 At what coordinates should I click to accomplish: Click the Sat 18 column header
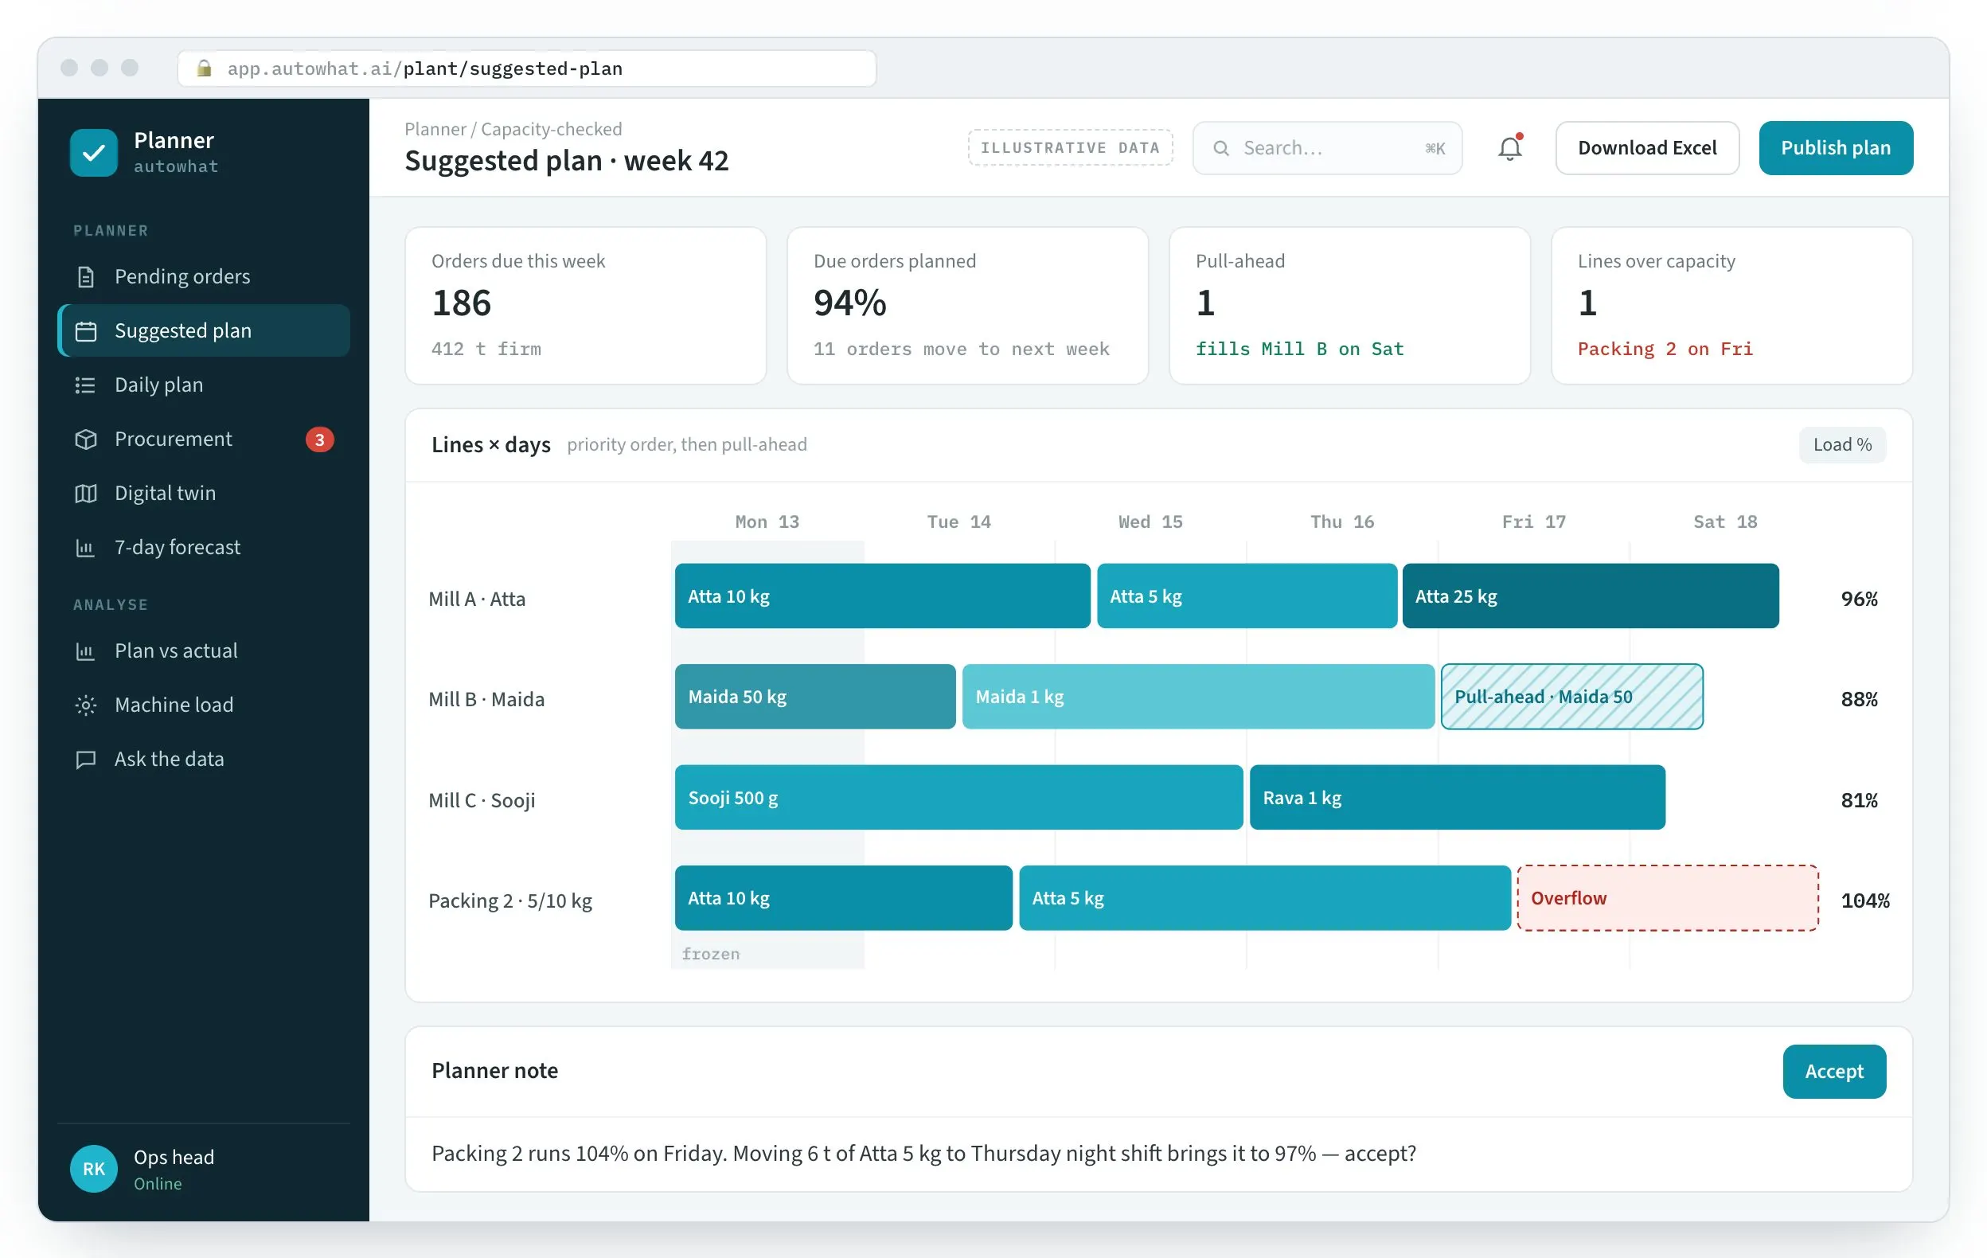pos(1723,522)
